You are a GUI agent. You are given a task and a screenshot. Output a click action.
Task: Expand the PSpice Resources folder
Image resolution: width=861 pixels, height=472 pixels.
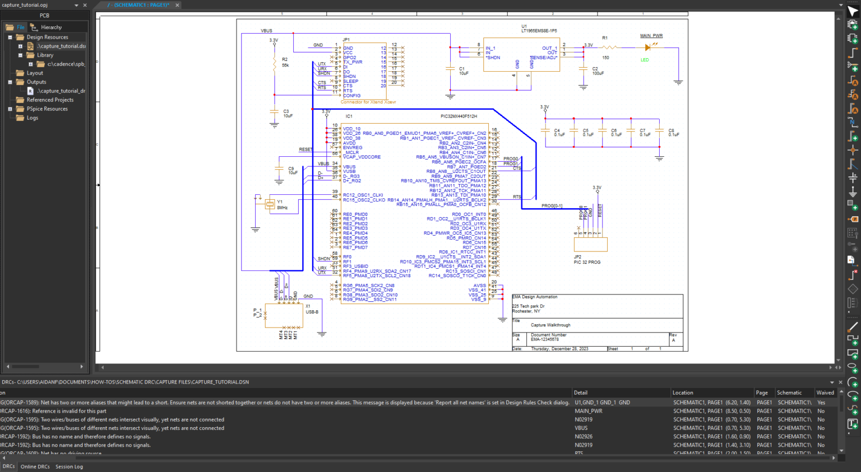[x=10, y=108]
